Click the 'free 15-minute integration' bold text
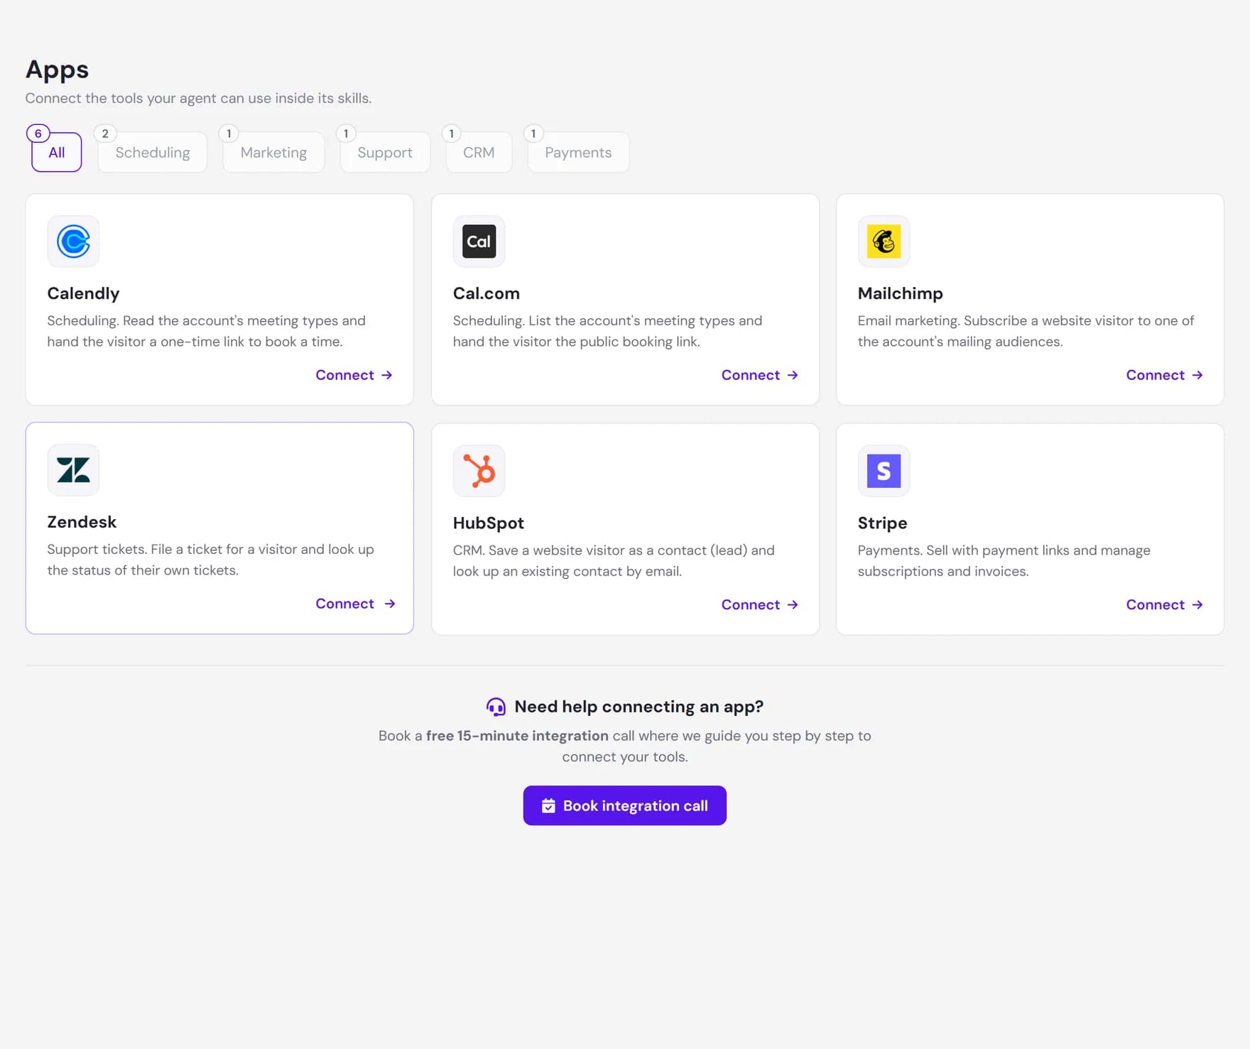 (x=517, y=736)
